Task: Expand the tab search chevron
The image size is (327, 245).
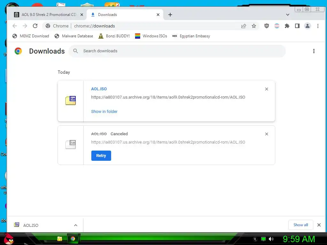Action: 288,15
